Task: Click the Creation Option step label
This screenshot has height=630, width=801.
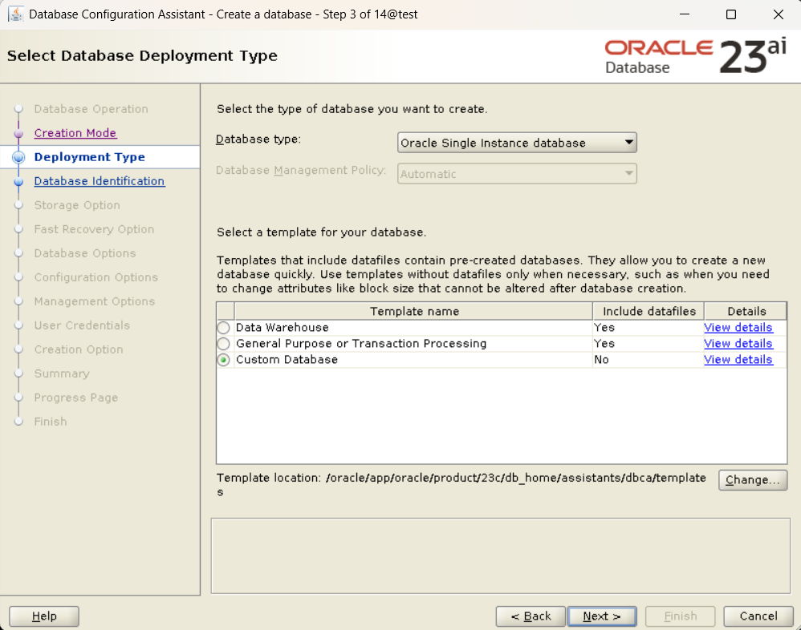Action: (x=79, y=349)
